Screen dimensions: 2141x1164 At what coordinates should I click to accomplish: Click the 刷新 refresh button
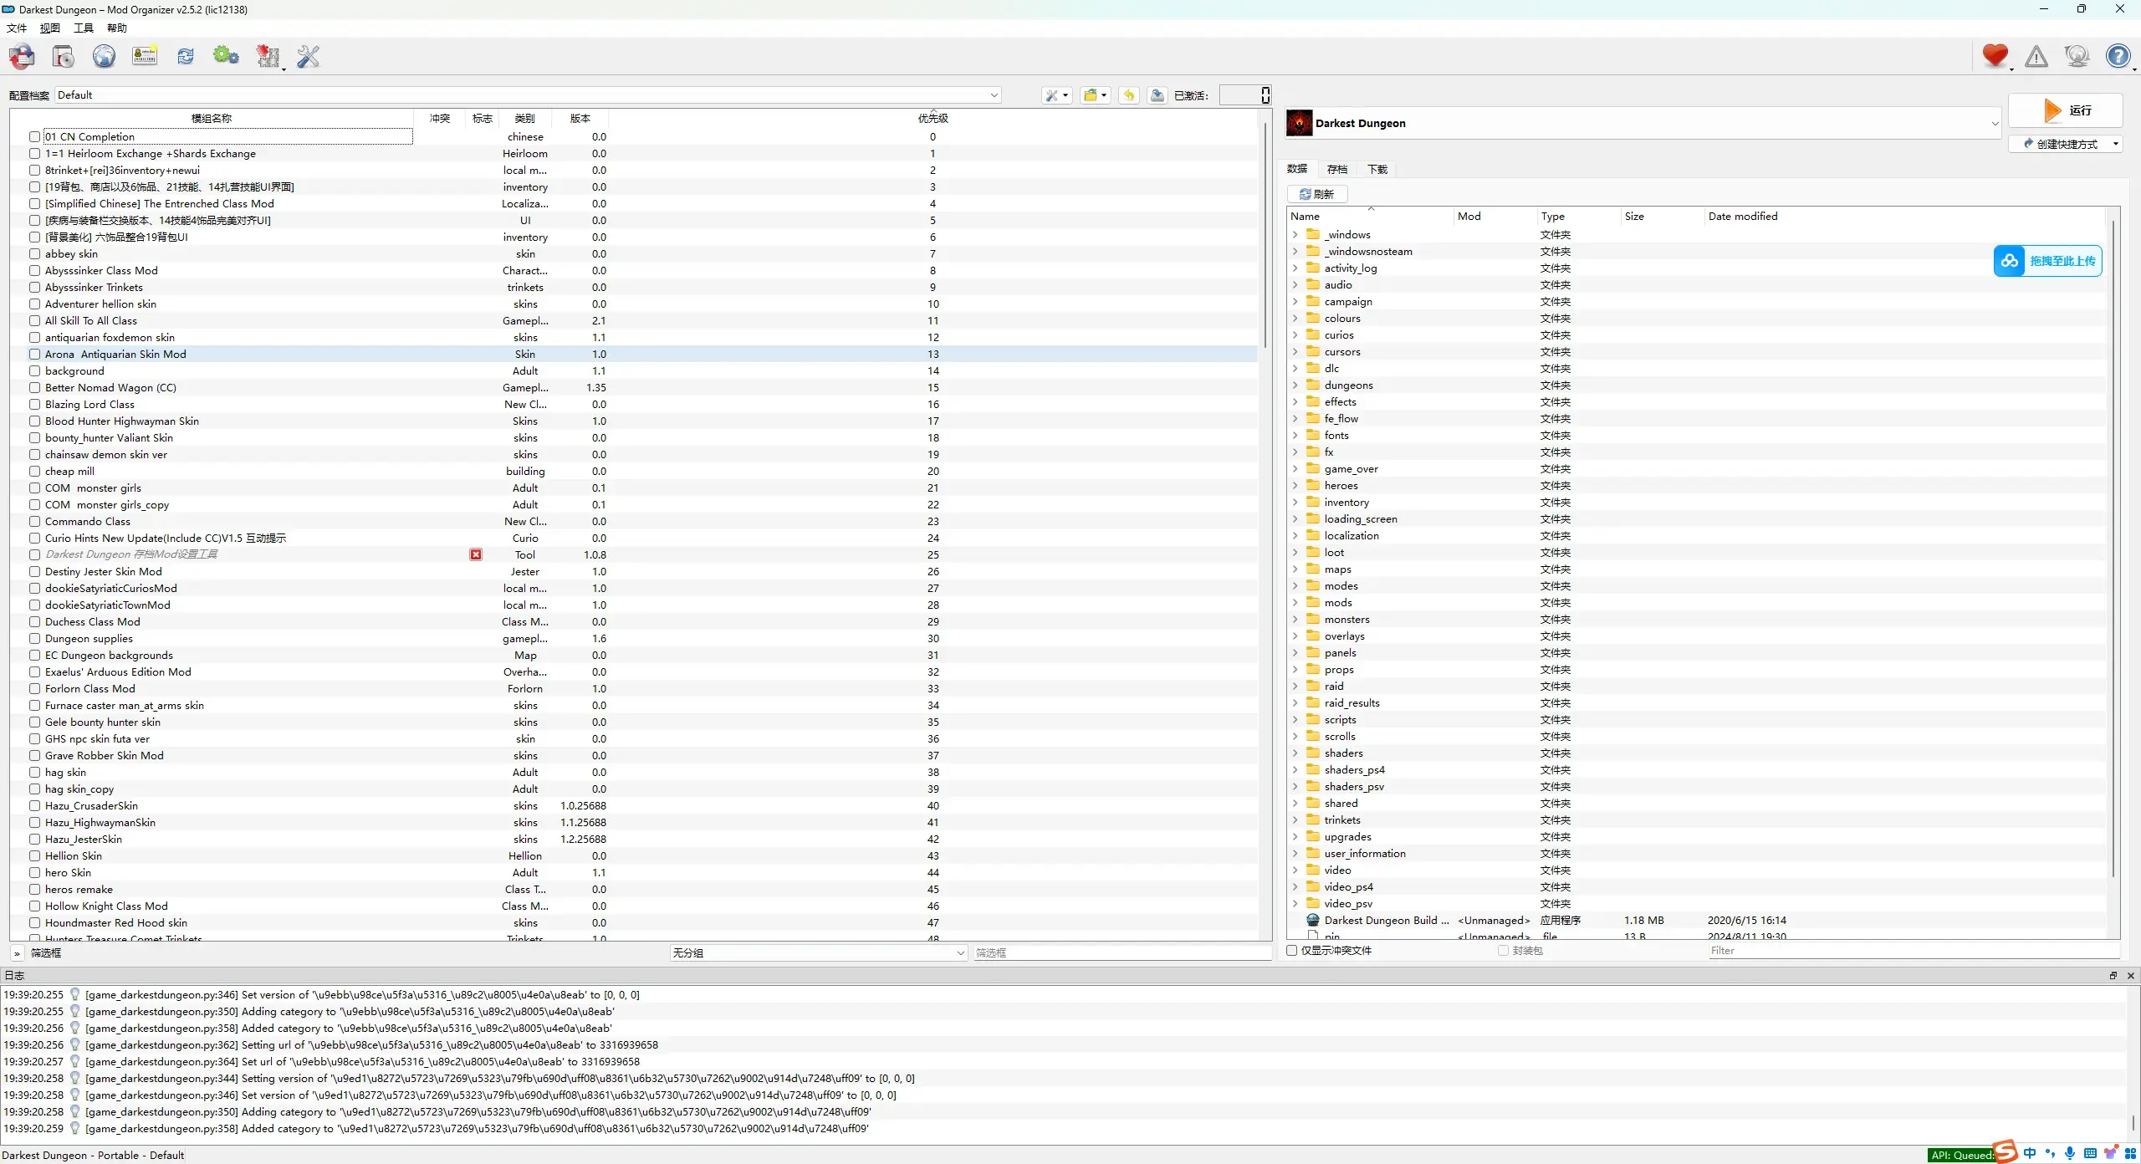[1317, 194]
